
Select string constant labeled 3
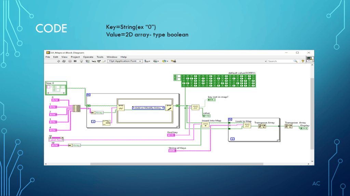53,122
